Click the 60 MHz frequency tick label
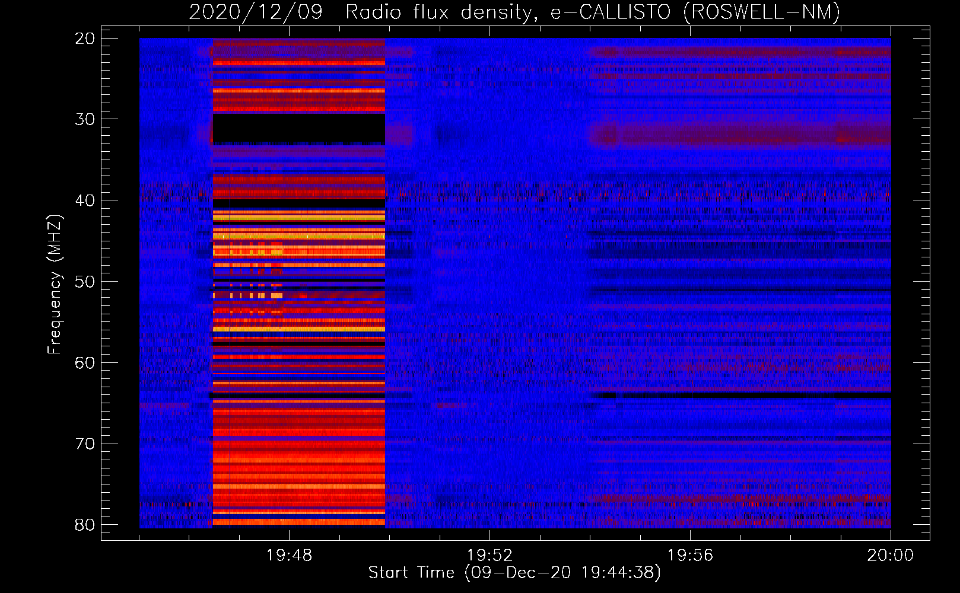 click(85, 363)
